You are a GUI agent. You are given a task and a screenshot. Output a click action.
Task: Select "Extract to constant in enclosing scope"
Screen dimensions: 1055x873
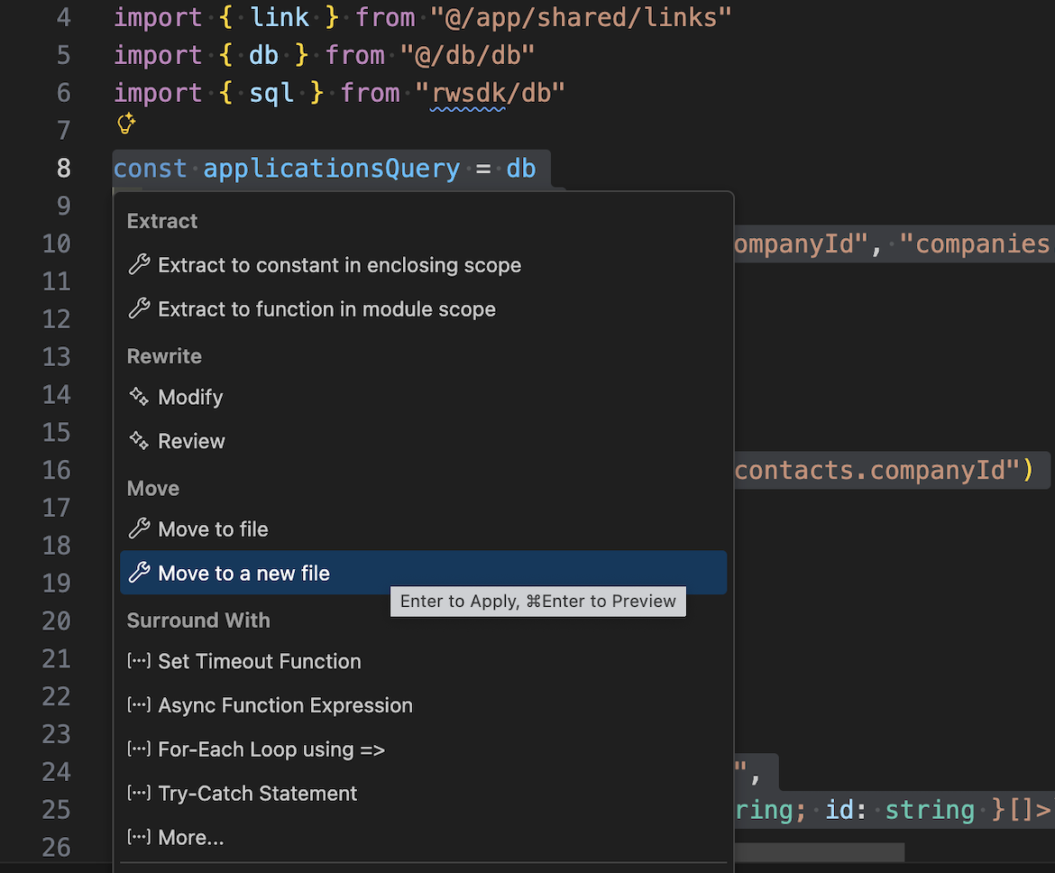pos(339,264)
